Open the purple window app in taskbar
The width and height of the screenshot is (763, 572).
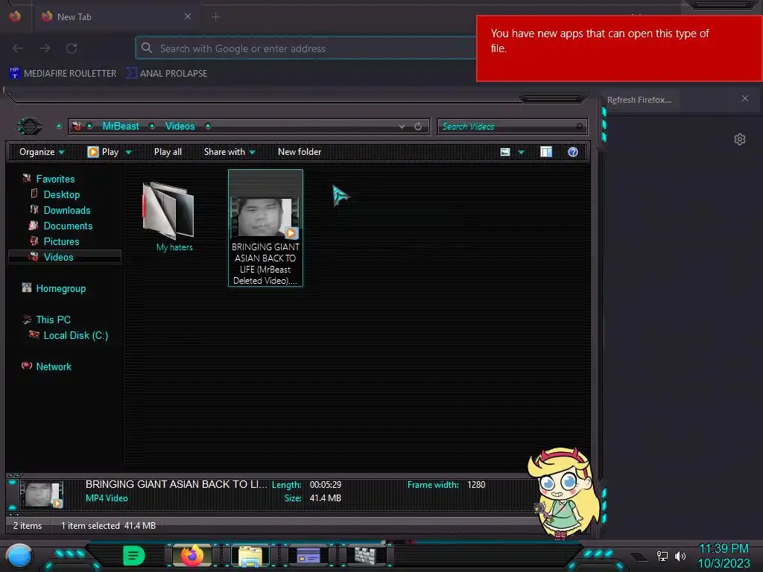(308, 556)
